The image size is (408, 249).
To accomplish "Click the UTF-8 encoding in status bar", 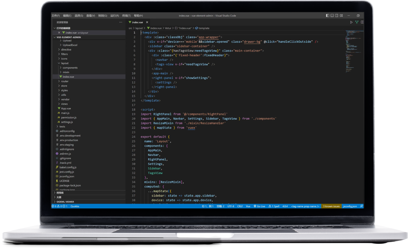I will 231,206.
